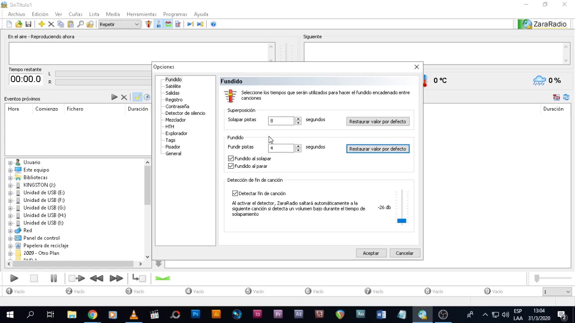Select Mezclador in the options list
Screen dimensions: 575x323
pos(175,120)
